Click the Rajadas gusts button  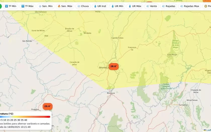point(169,6)
